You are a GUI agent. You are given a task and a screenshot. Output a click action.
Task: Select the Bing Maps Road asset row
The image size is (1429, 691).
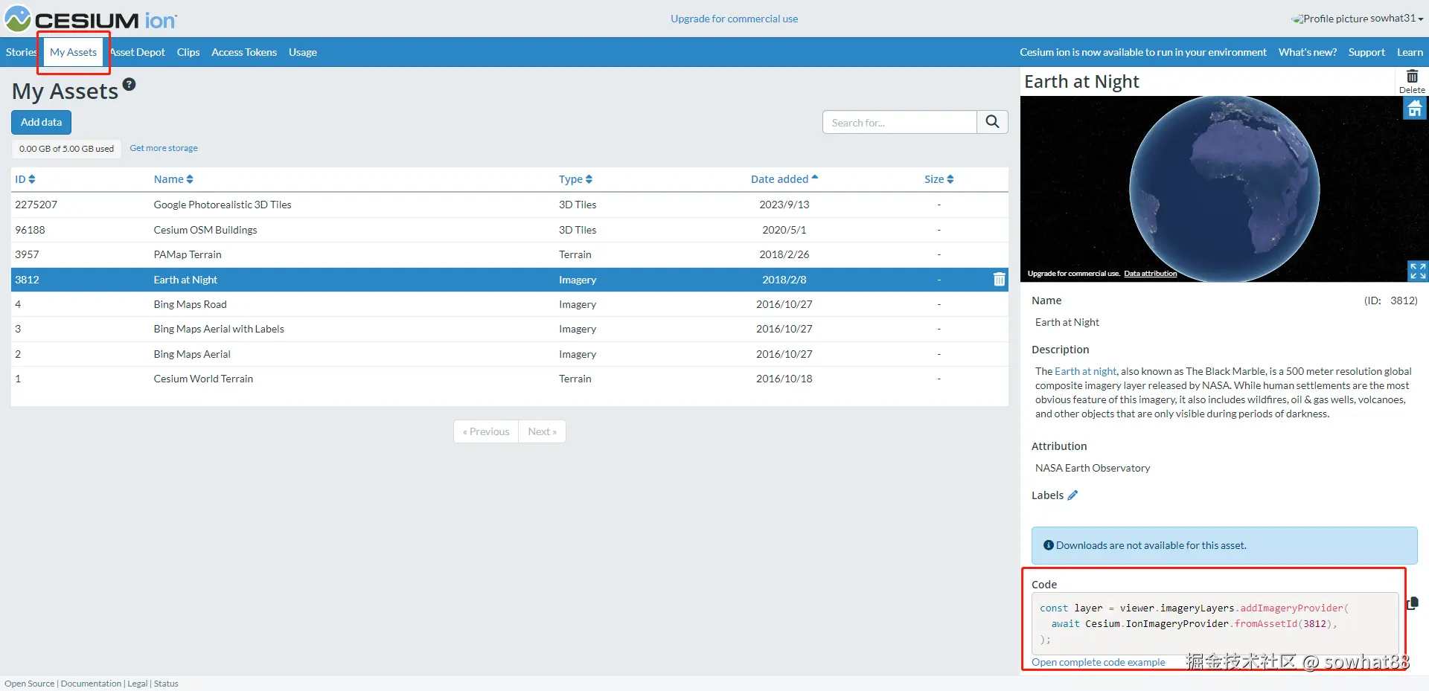tap(510, 304)
